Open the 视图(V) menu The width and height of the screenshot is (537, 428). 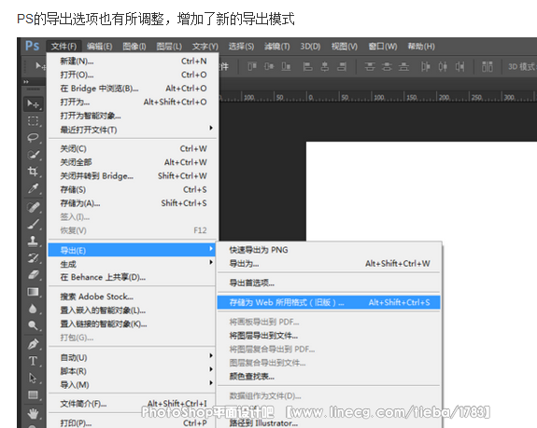pyautogui.click(x=345, y=46)
